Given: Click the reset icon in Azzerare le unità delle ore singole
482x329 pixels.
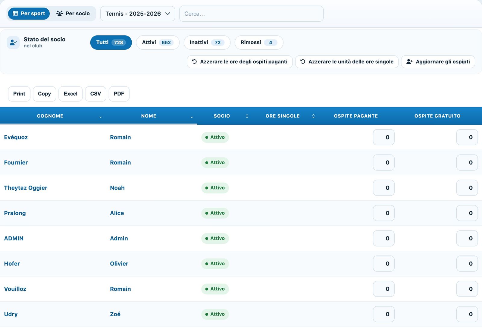Looking at the screenshot, I should pos(303,61).
